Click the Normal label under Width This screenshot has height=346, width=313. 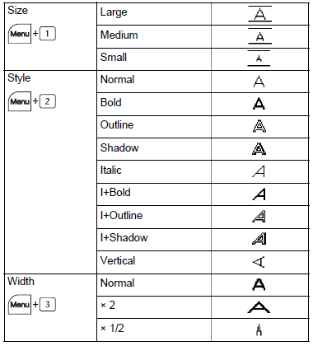[118, 283]
